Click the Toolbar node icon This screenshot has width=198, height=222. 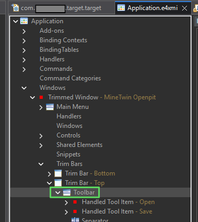point(67,192)
